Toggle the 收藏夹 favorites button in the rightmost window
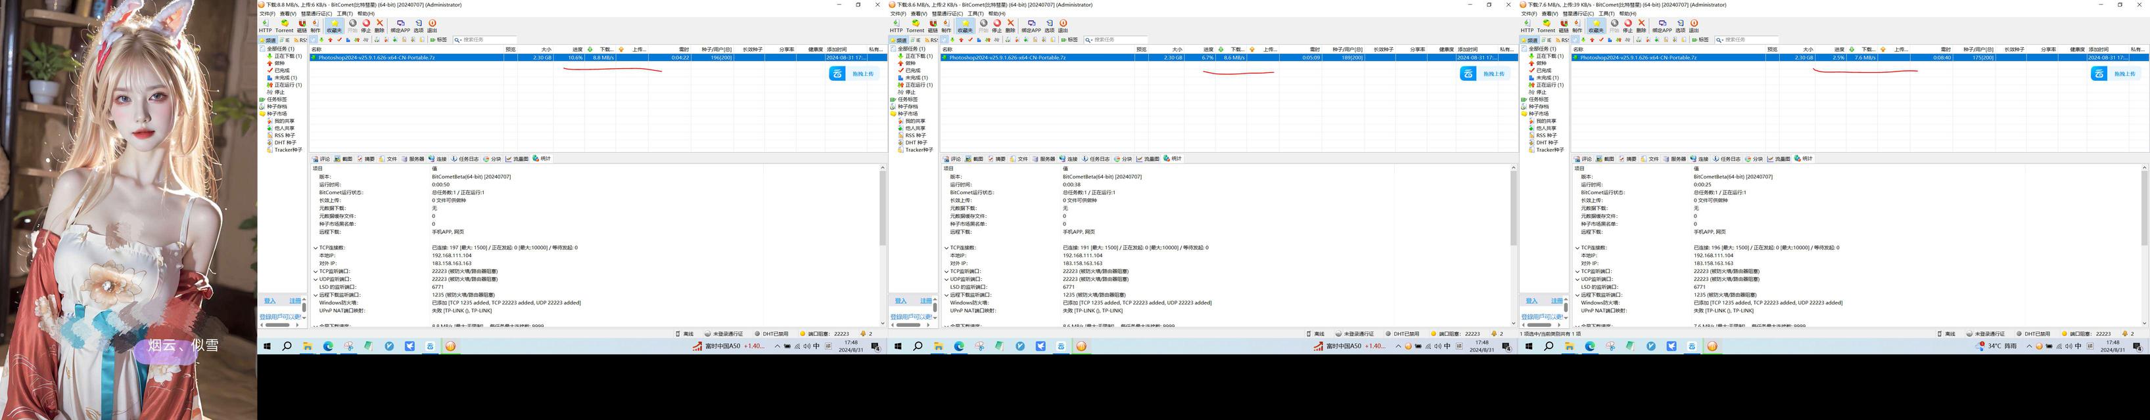This screenshot has height=420, width=2150. click(1596, 26)
